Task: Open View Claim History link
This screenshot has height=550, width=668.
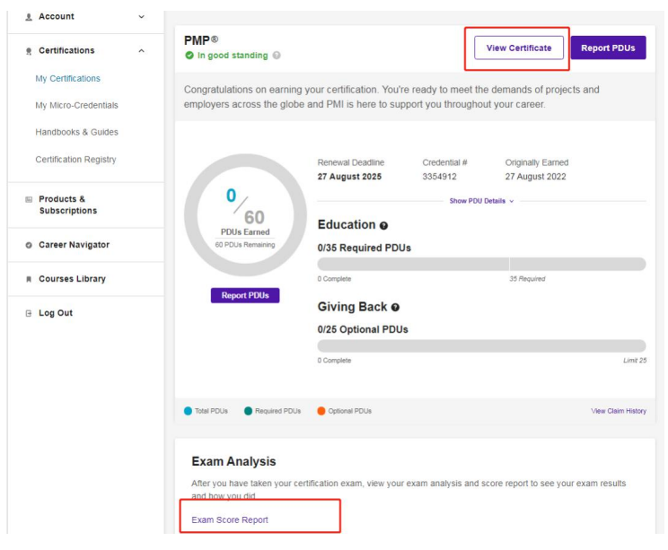Action: pos(618,411)
